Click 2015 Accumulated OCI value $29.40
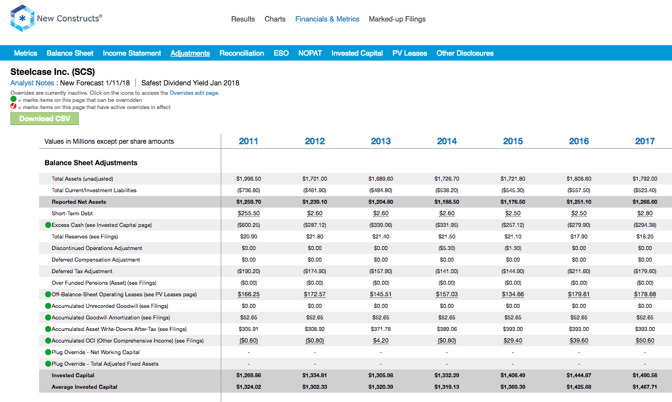672x402 pixels. tap(513, 340)
